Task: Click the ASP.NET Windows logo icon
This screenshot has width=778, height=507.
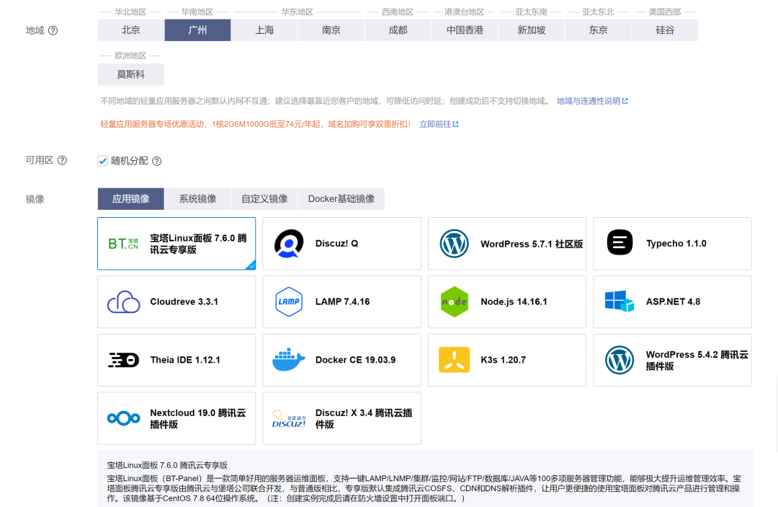Action: pyautogui.click(x=620, y=301)
